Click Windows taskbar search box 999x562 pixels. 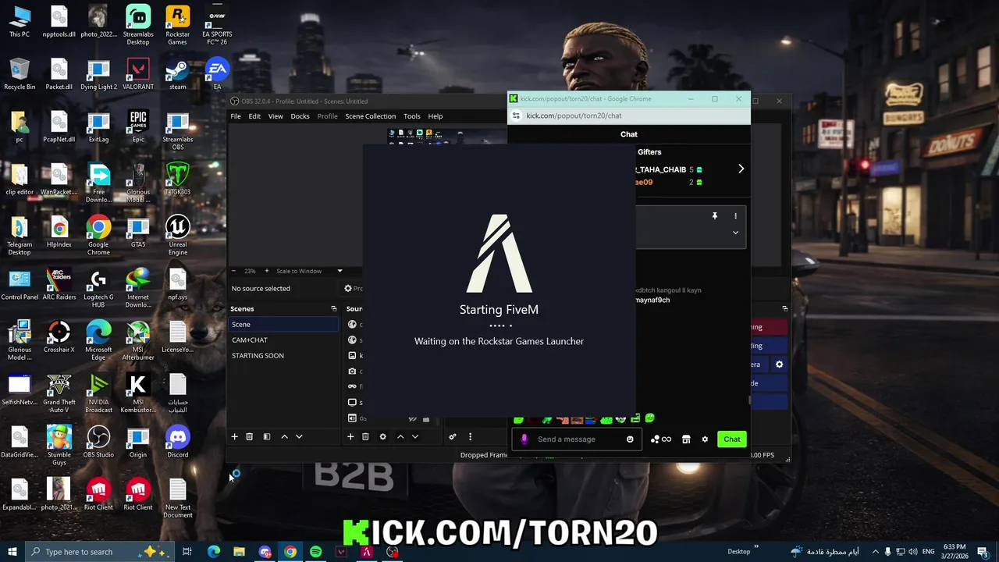click(101, 552)
